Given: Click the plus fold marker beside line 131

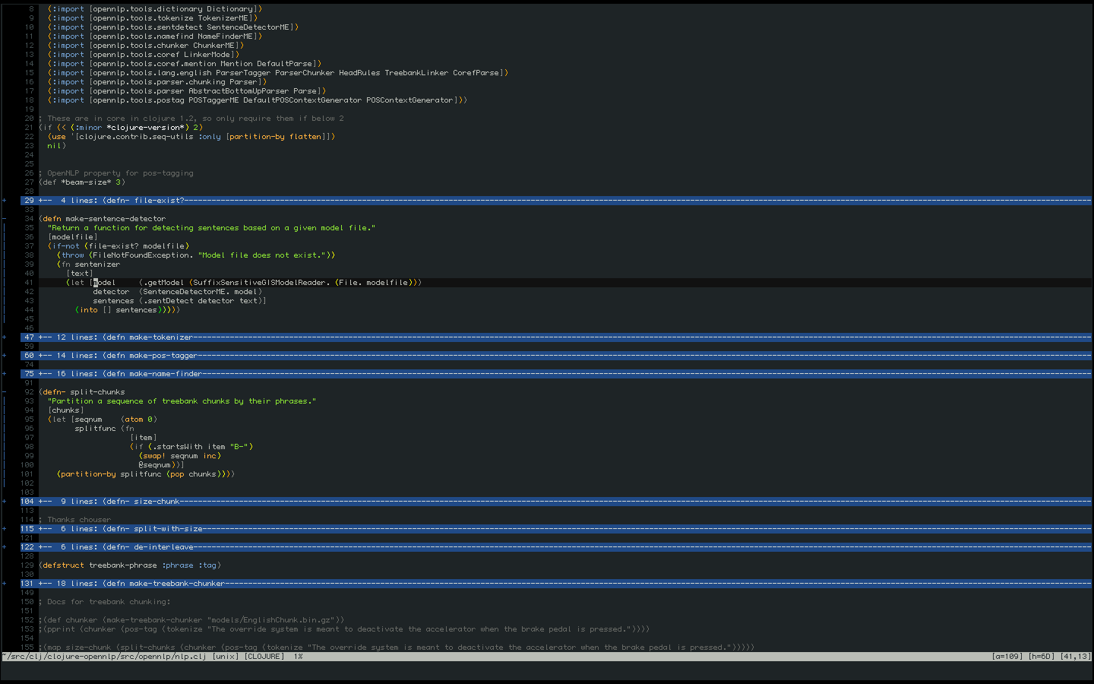Looking at the screenshot, I should [5, 584].
